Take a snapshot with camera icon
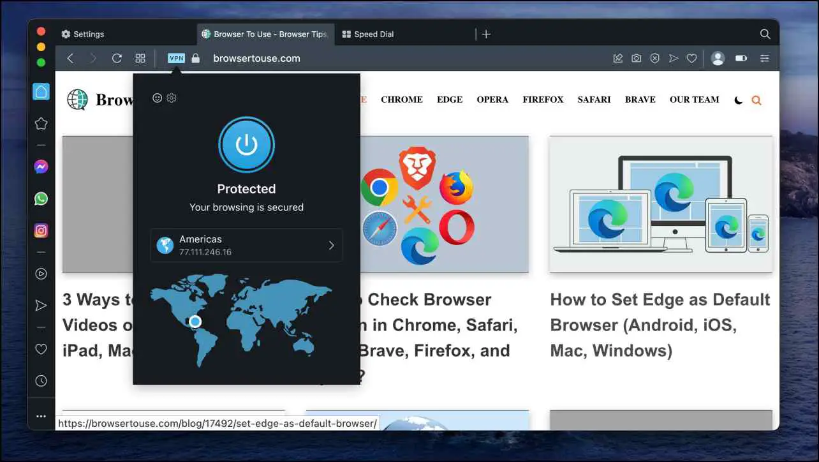Image resolution: width=819 pixels, height=462 pixels. pos(636,58)
